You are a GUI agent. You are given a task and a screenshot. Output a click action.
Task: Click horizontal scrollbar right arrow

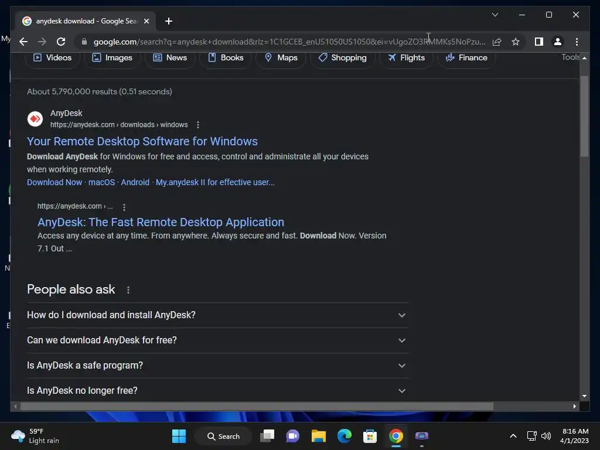coord(574,407)
